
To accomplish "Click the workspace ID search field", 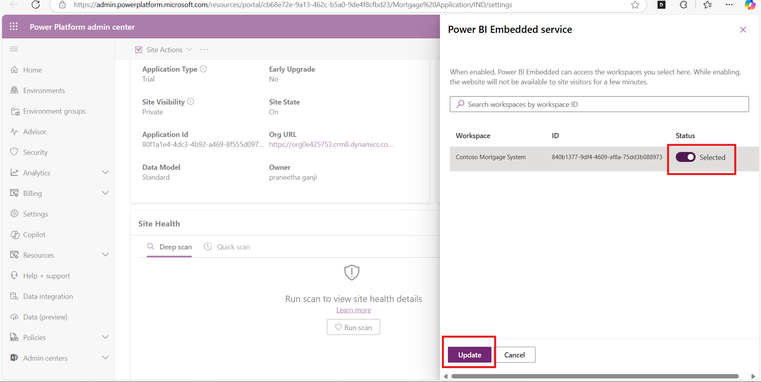I will click(x=599, y=104).
